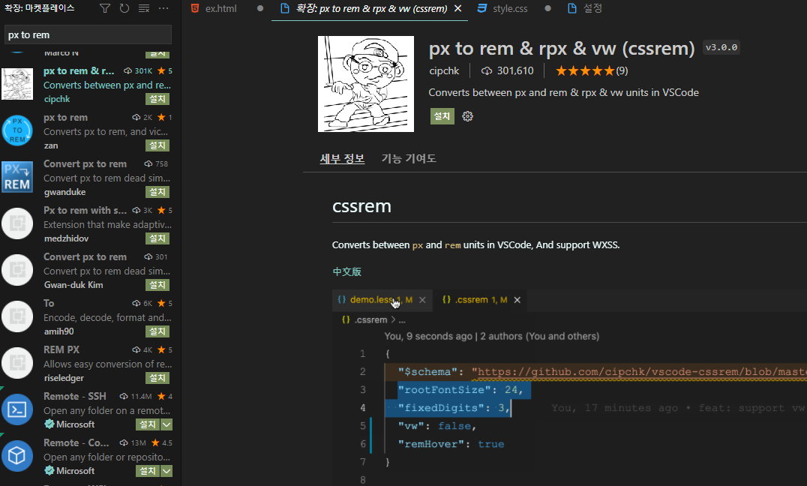Viewport: 807px width, 486px height.
Task: Click the Microsoft verified badge under Remote - SSH
Action: [49, 424]
